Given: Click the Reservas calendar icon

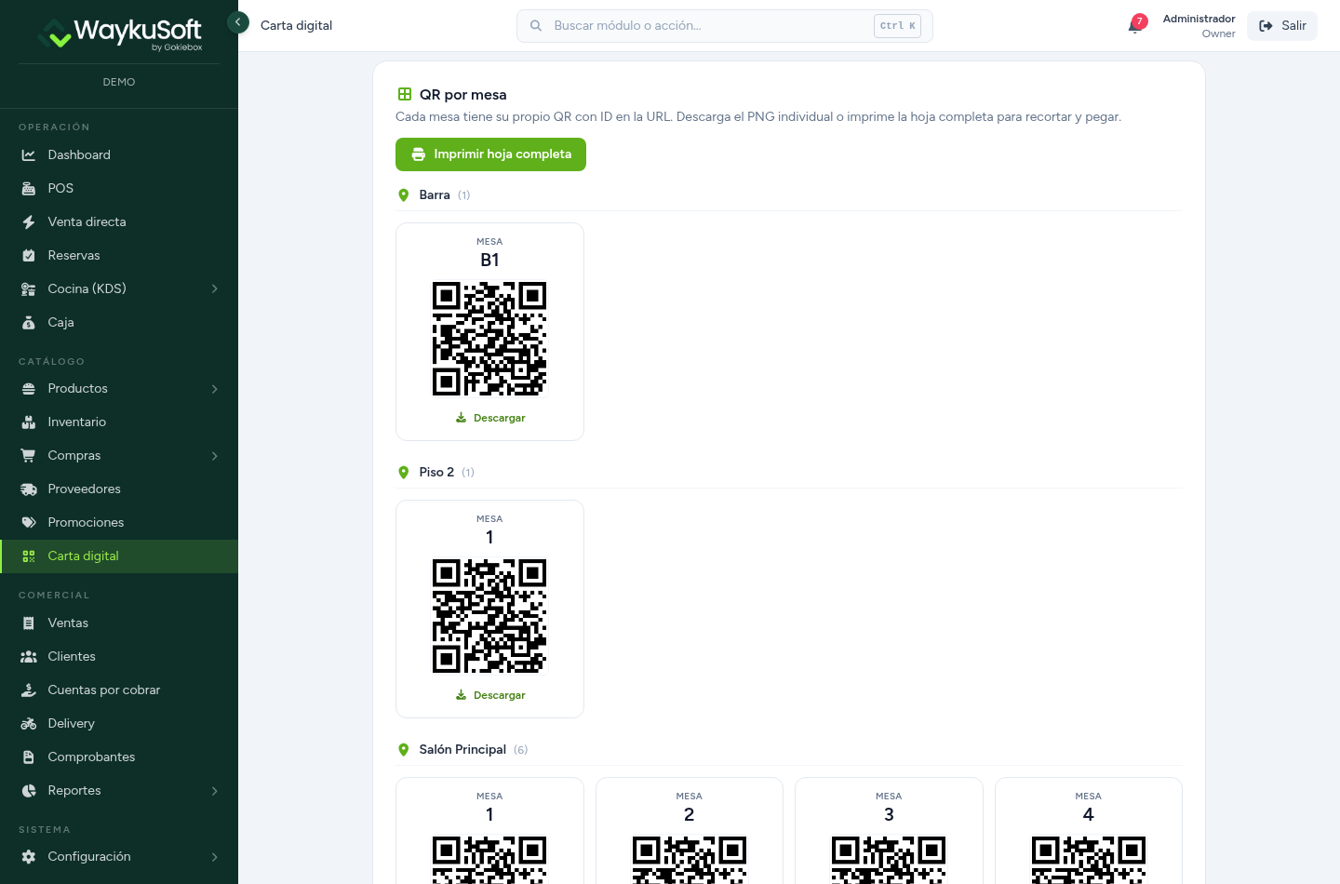Looking at the screenshot, I should (x=29, y=256).
